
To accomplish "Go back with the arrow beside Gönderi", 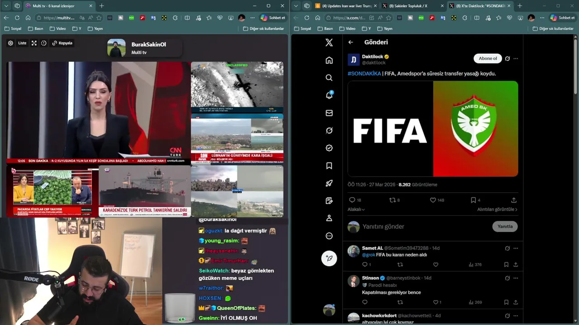I will click(351, 42).
